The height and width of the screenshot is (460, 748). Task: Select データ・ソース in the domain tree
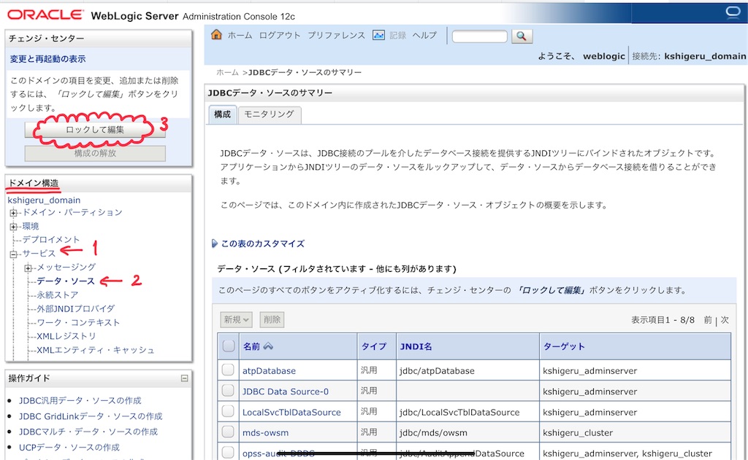[66, 281]
